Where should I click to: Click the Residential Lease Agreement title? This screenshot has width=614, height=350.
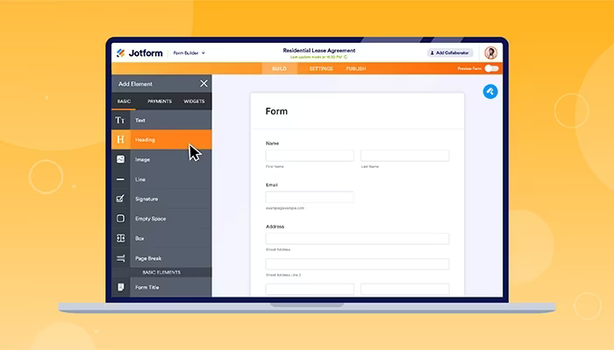319,51
